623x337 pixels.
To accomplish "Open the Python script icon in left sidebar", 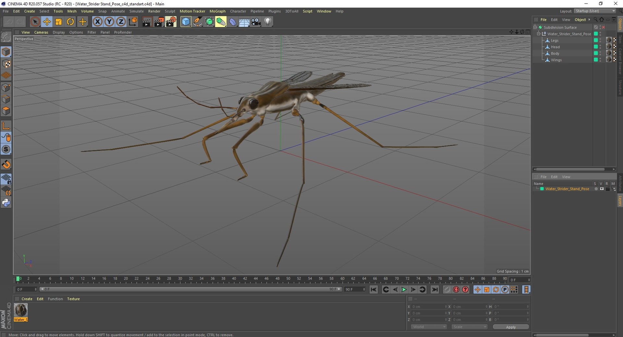I will (x=6, y=203).
